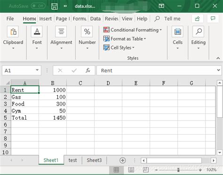Expand the formula bar chevron
The height and width of the screenshot is (175, 223).
(218, 70)
